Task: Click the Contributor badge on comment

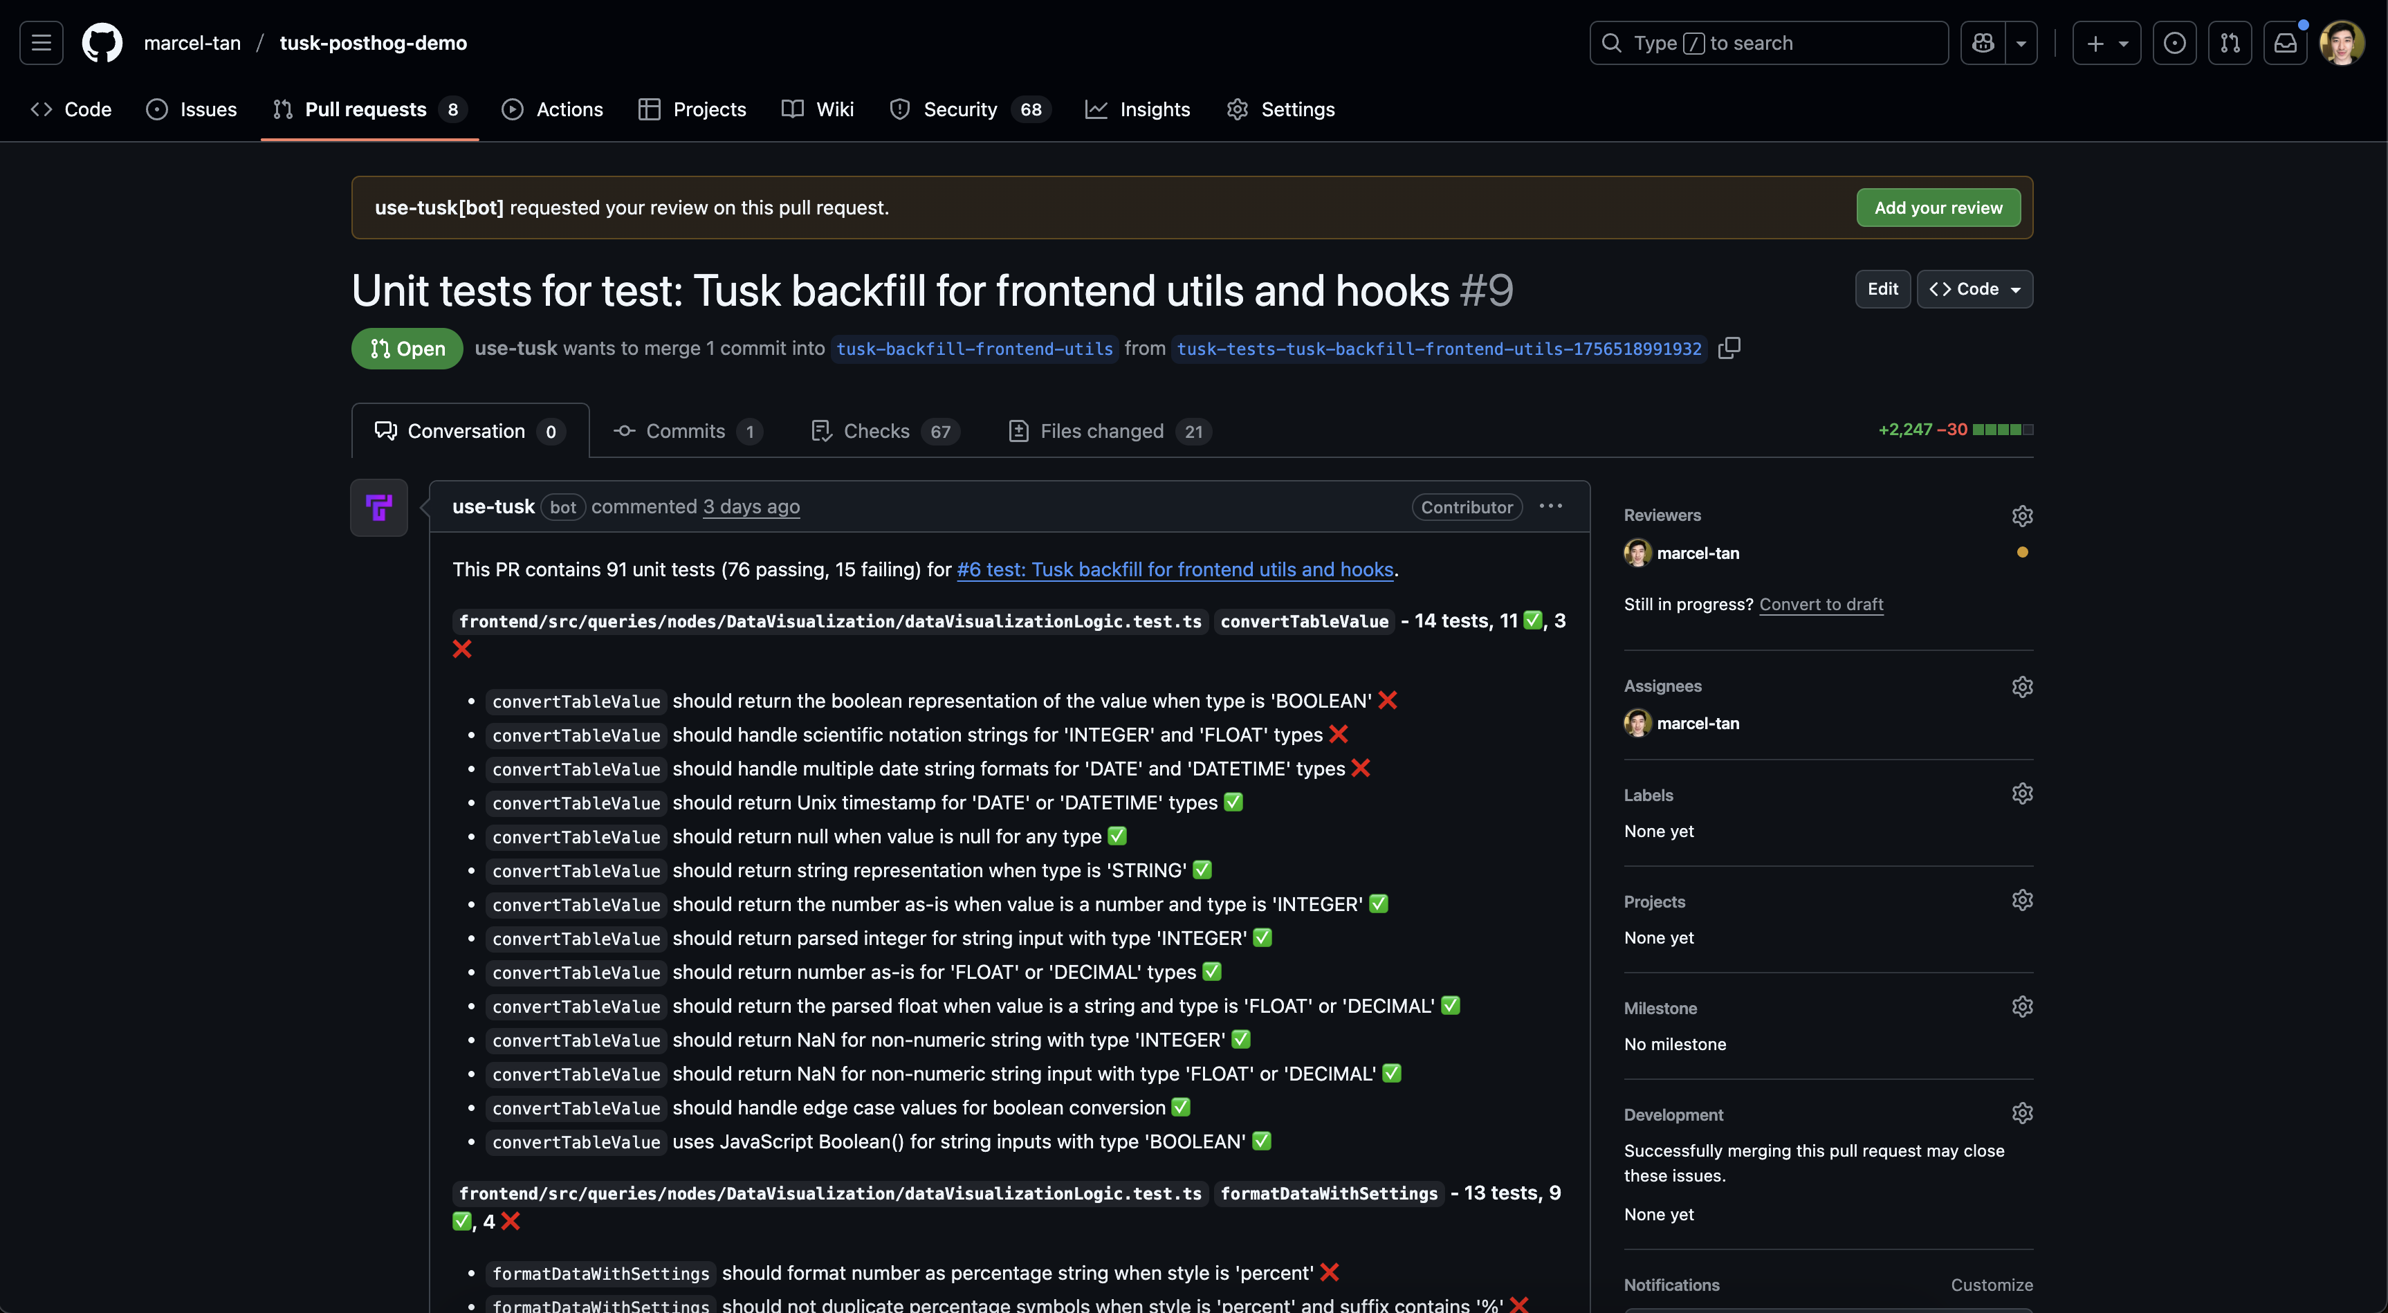Action: (x=1467, y=507)
